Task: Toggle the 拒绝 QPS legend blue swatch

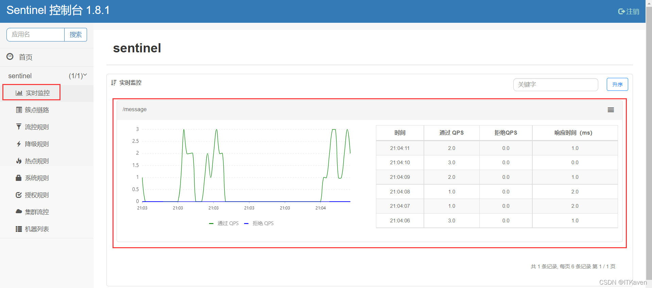Action: coord(246,223)
